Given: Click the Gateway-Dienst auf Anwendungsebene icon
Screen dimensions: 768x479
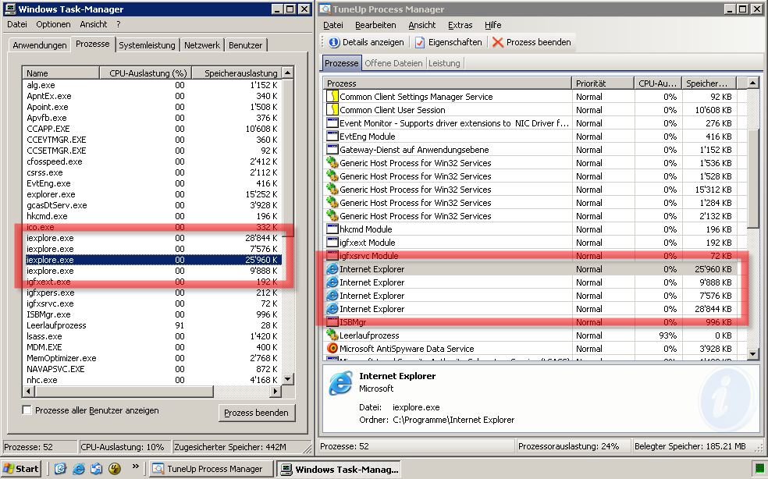Looking at the screenshot, I should (332, 149).
